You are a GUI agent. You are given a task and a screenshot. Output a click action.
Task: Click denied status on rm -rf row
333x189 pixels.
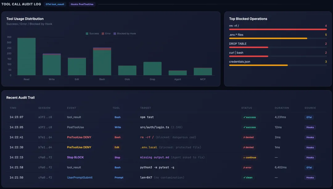(x=249, y=137)
